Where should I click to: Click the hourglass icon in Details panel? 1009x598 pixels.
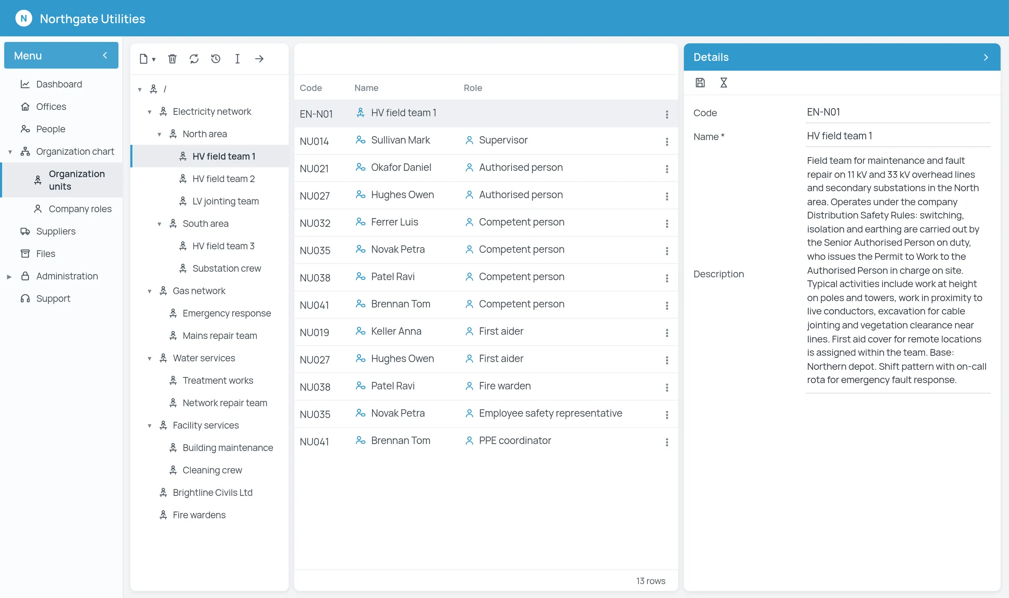click(x=724, y=83)
